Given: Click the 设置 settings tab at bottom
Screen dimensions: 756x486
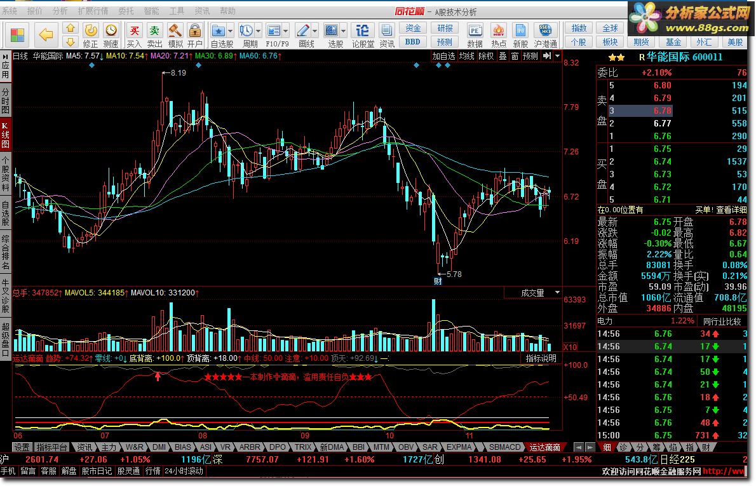Looking at the screenshot, I should 22,447.
